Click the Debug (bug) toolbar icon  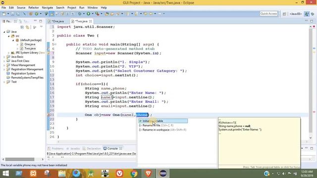coord(80,14)
